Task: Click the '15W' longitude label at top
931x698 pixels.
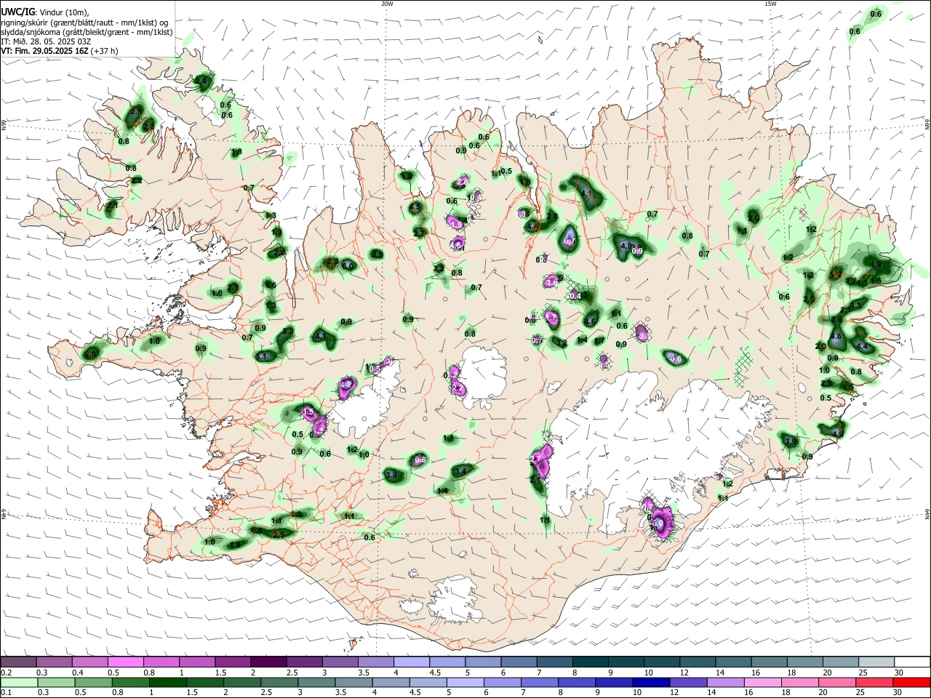Action: tap(770, 4)
